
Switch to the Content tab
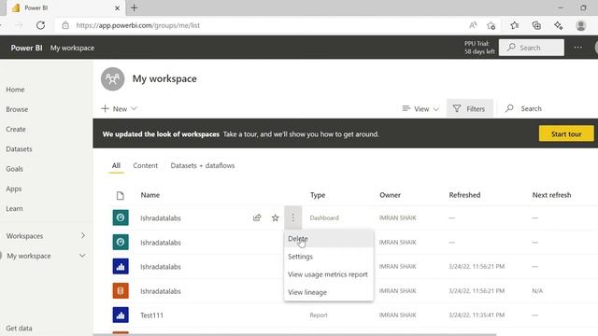point(146,166)
